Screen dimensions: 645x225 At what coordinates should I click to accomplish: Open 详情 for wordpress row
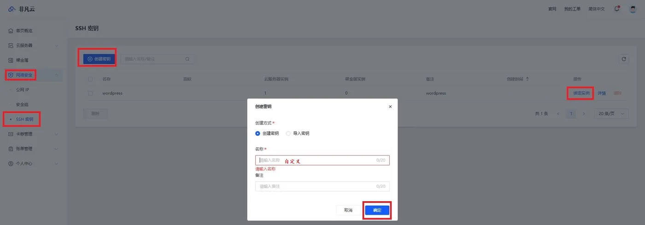(x=602, y=93)
